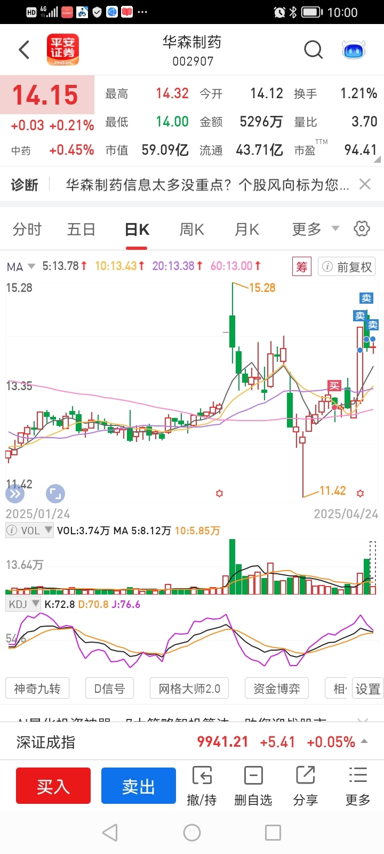Tap the red 买 buy signal marker
The width and height of the screenshot is (384, 854).
pyautogui.click(x=334, y=386)
